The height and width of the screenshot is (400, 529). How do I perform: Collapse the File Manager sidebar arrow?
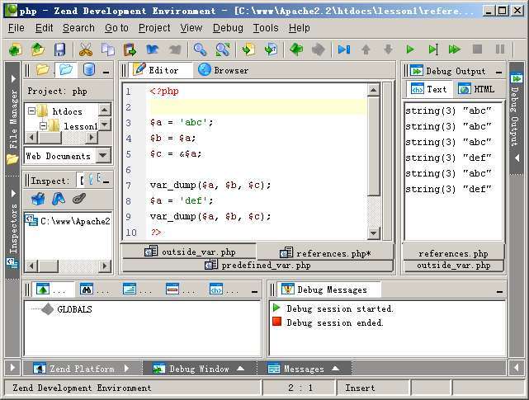click(x=13, y=78)
